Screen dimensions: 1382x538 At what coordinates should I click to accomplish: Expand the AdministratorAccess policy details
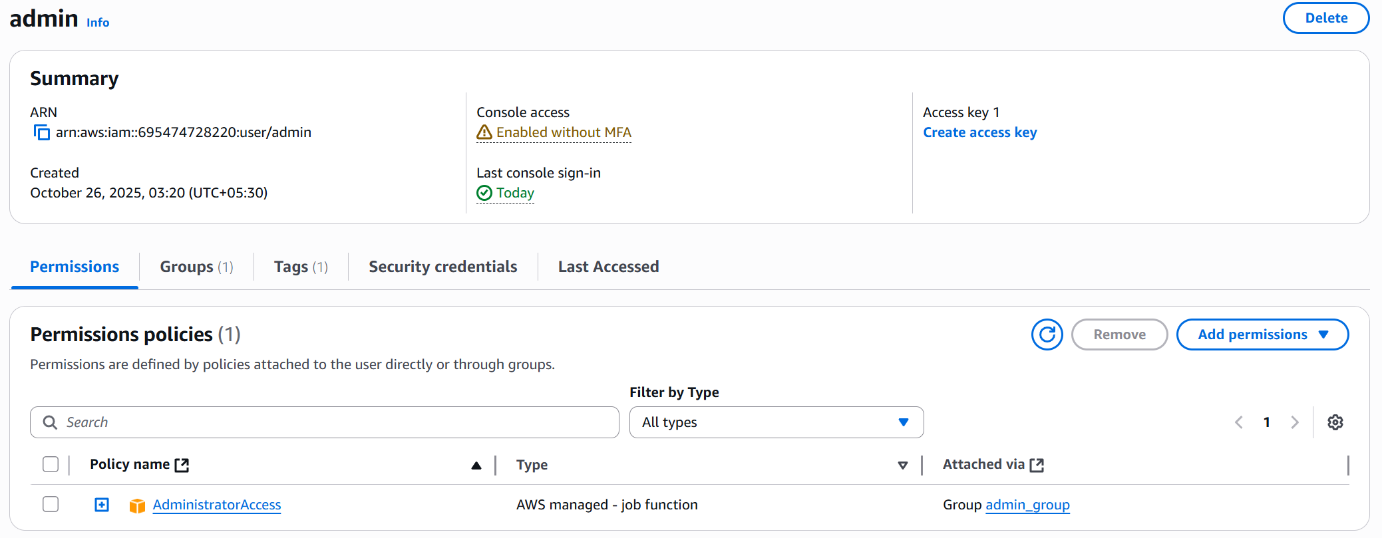click(102, 505)
